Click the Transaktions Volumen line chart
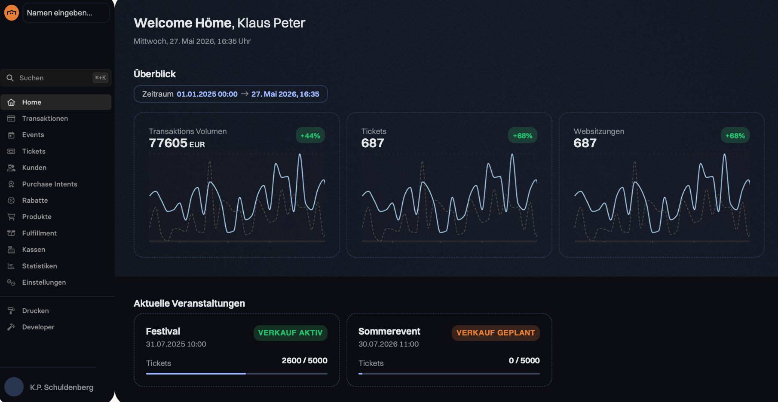 [x=237, y=198]
